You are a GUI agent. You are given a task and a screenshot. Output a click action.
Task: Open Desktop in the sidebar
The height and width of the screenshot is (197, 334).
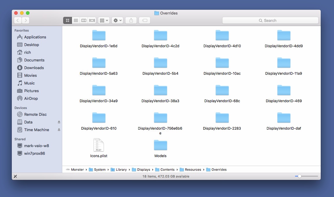(28, 45)
